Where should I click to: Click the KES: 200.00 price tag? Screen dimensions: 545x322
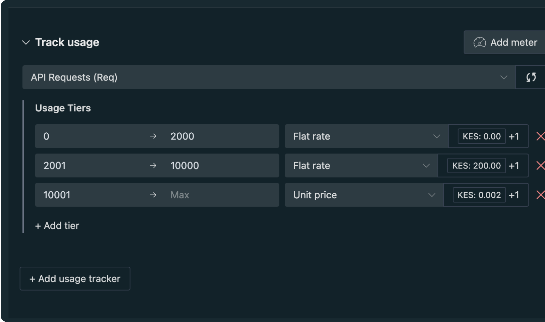476,166
